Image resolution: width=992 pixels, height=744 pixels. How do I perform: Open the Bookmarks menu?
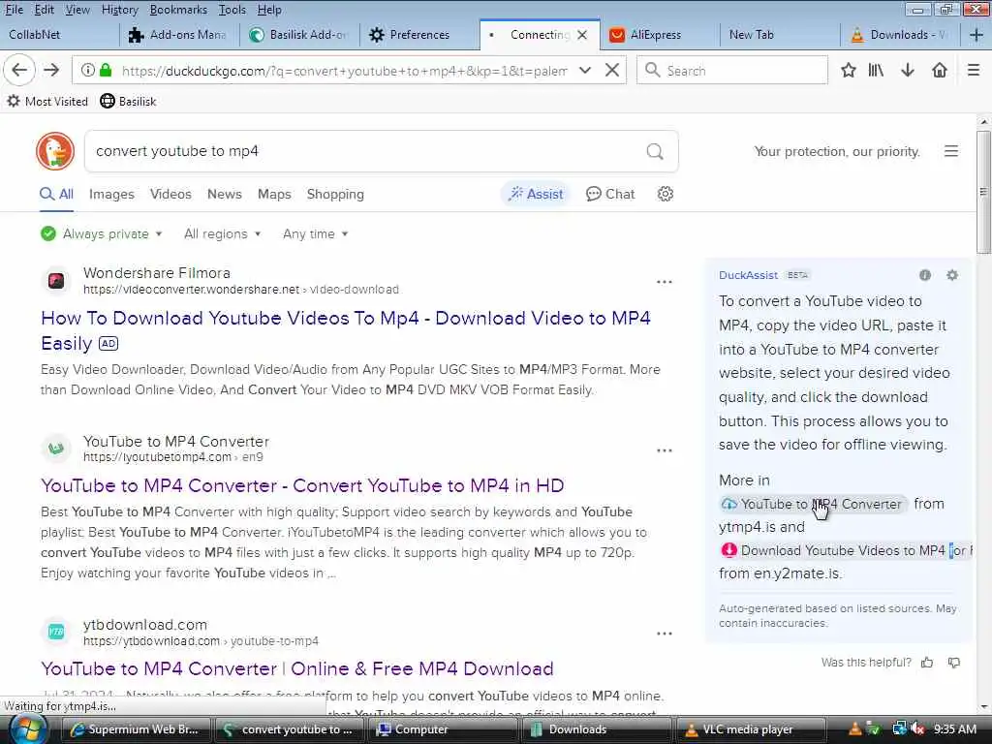coord(178,10)
